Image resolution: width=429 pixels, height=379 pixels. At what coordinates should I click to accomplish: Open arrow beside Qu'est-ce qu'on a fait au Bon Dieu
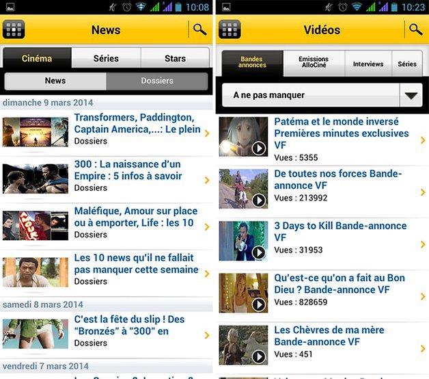click(423, 296)
